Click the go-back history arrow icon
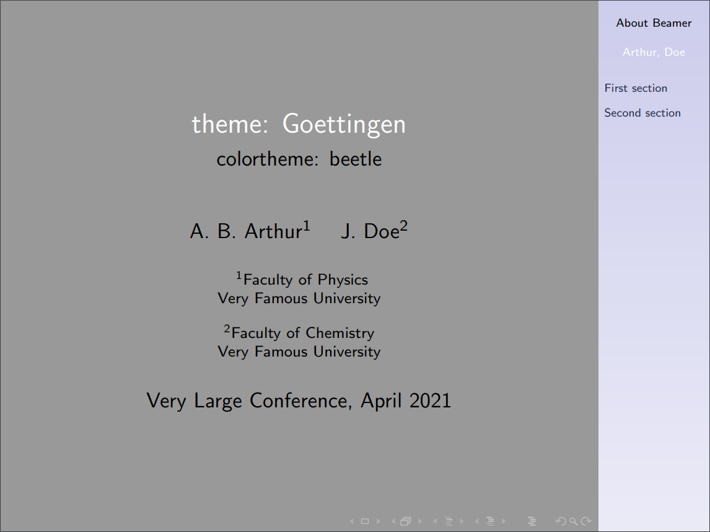Image resolution: width=710 pixels, height=532 pixels. pos(560,521)
